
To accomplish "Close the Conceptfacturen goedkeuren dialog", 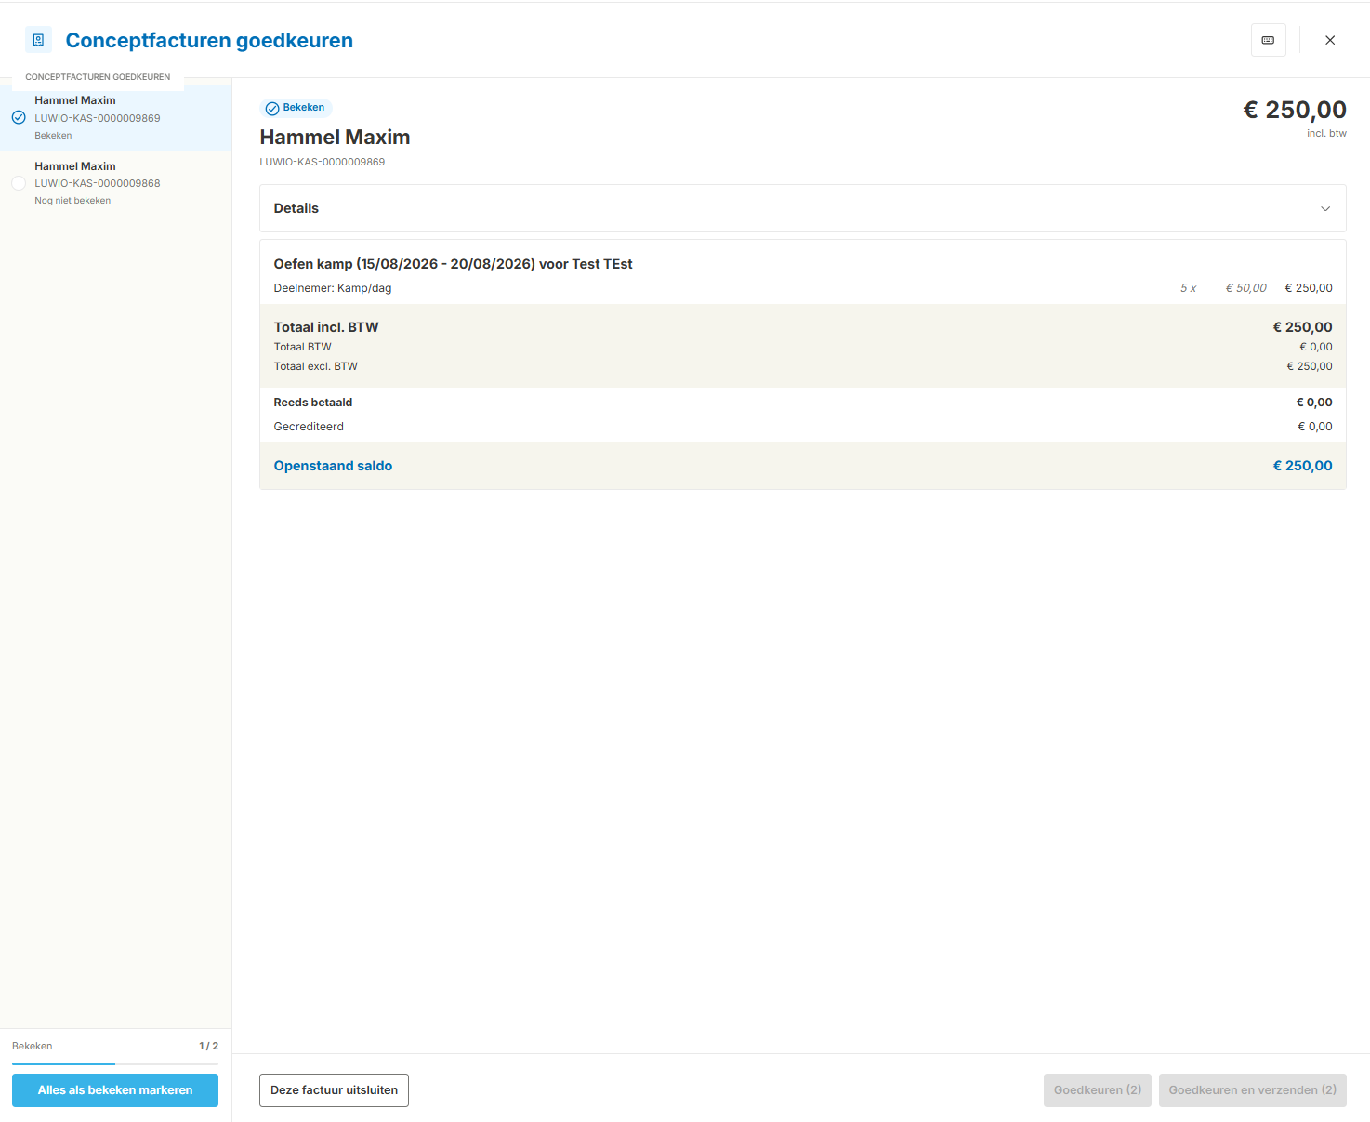I will pos(1330,40).
